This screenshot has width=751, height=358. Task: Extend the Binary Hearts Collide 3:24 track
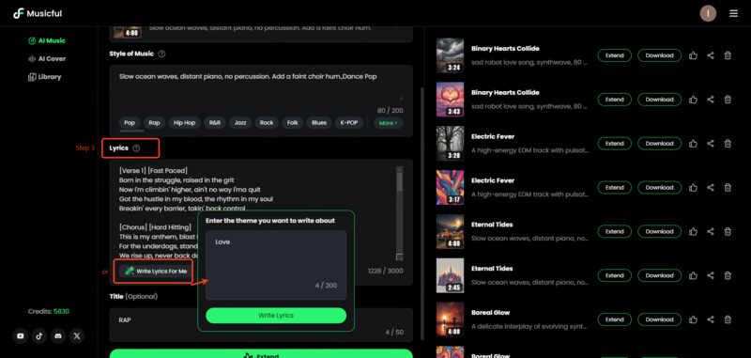coord(615,55)
